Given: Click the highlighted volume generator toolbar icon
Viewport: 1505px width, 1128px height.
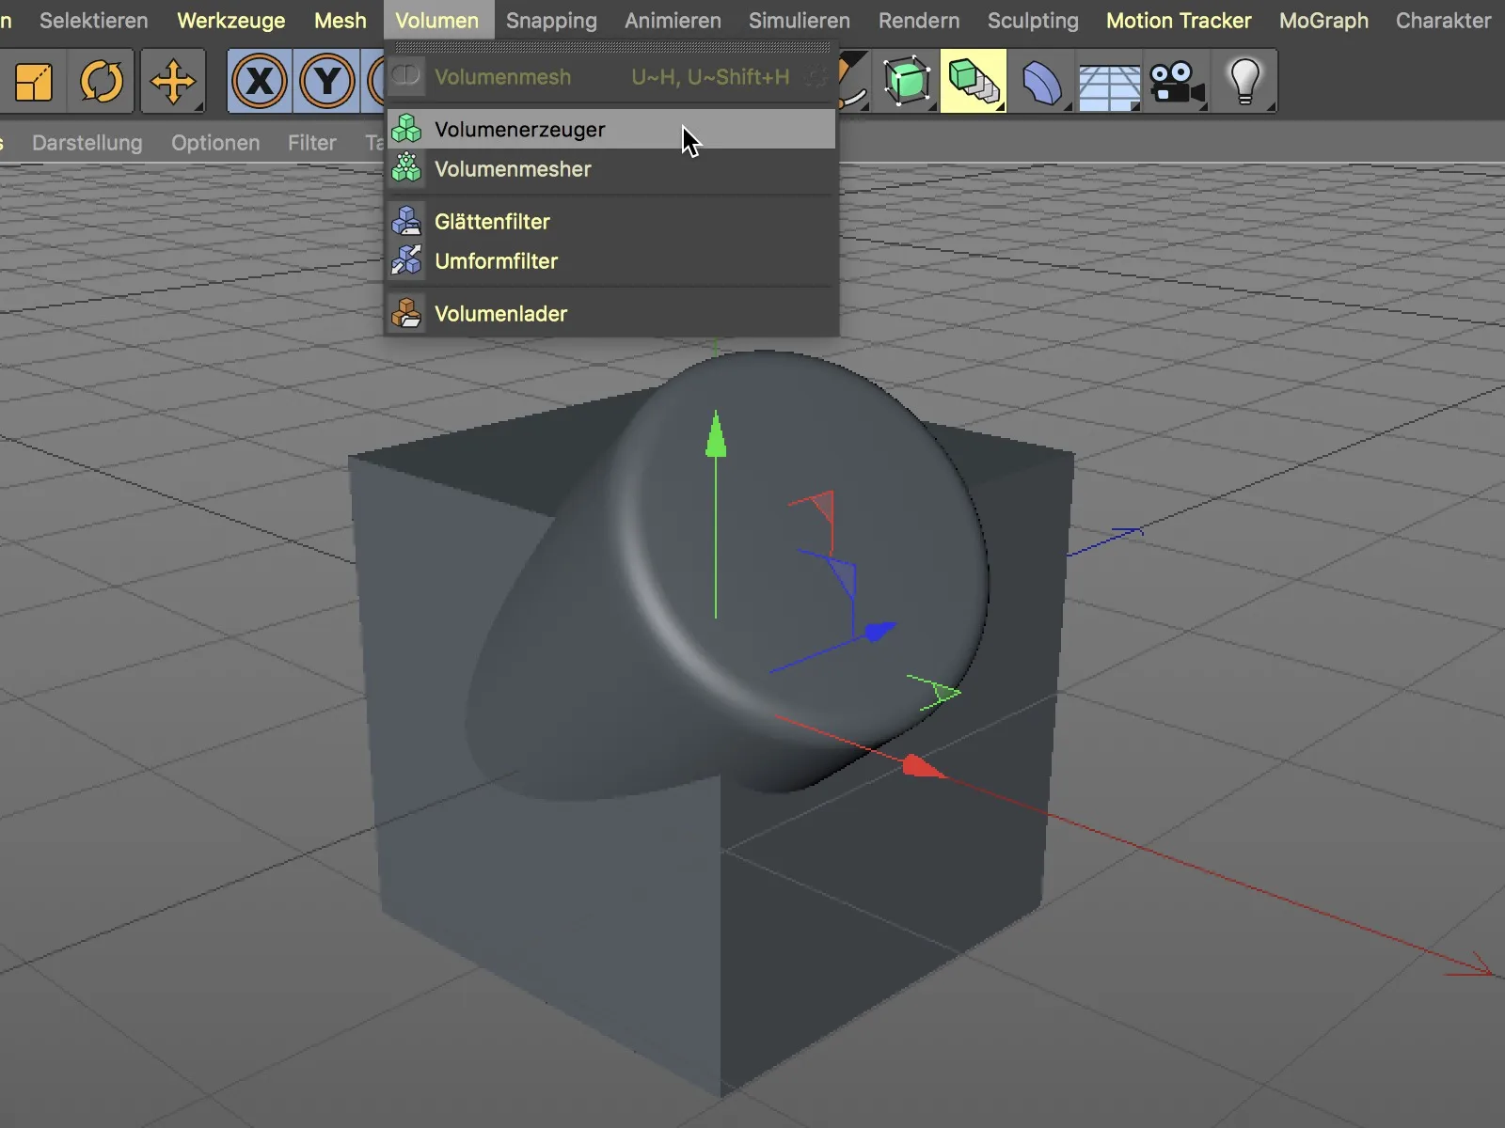Looking at the screenshot, I should pyautogui.click(x=974, y=82).
